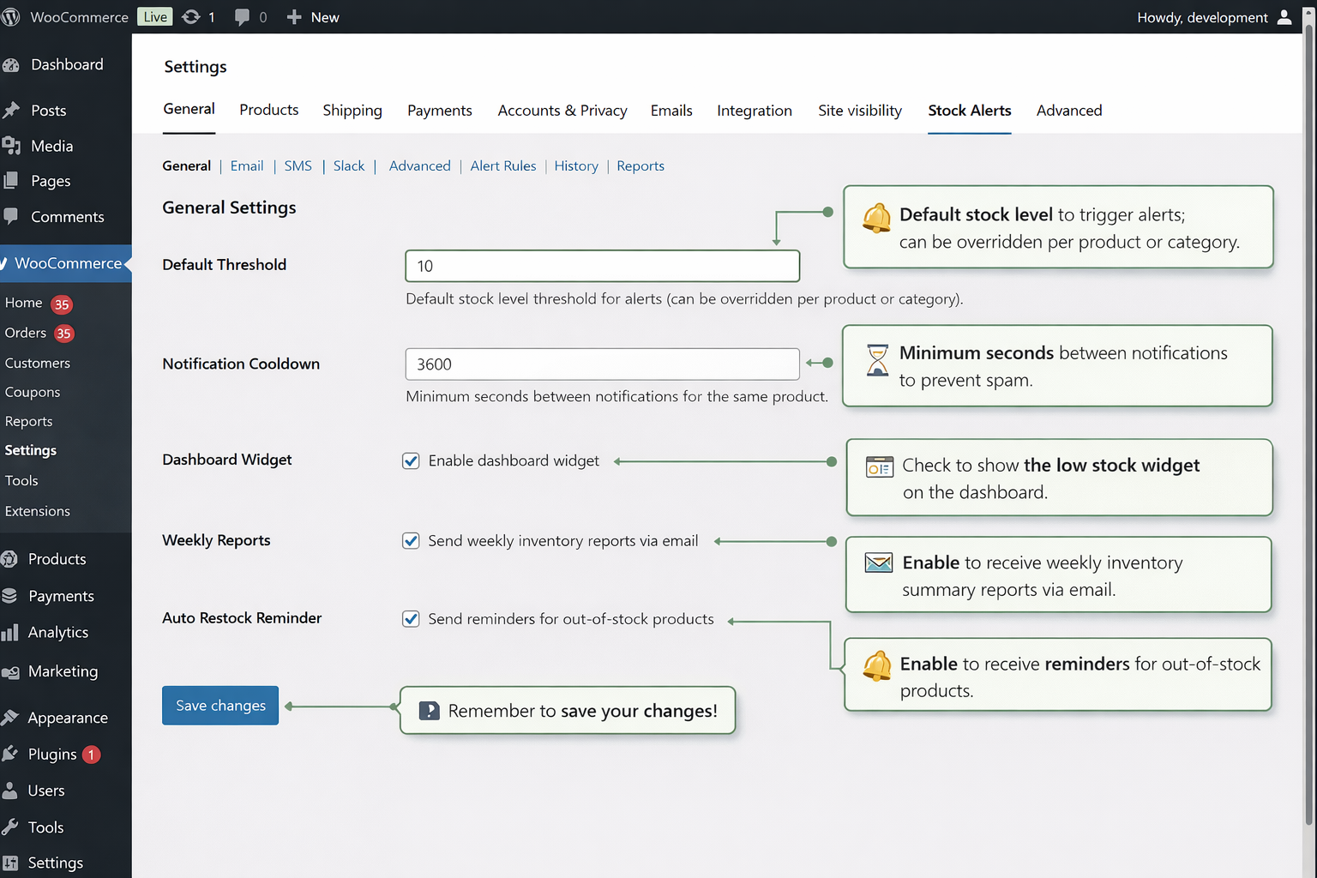
Task: Expand the WooCommerce sidebar menu
Action: (68, 263)
